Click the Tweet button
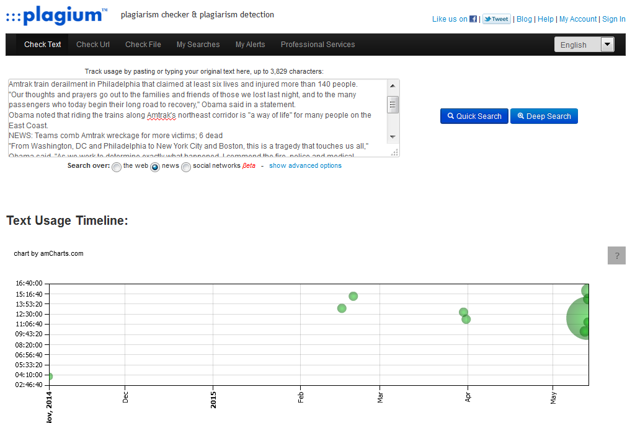 pyautogui.click(x=497, y=19)
